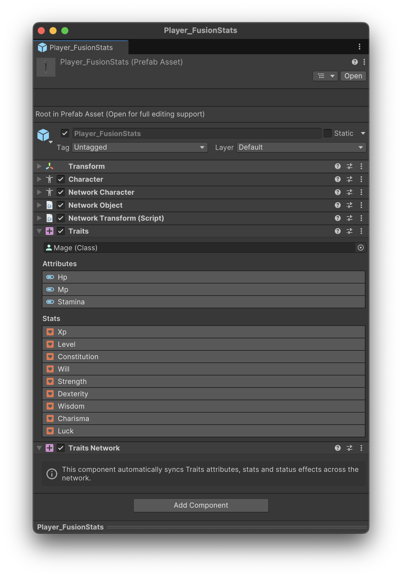The height and width of the screenshot is (577, 402).
Task: Collapse the Traits component section
Action: [39, 231]
